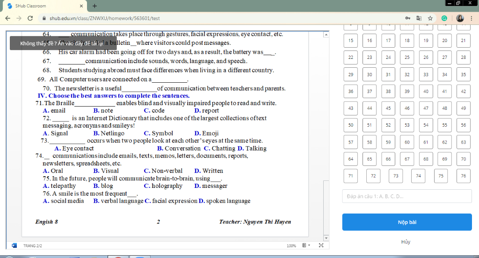Click answer option 'C. facial expression'
This screenshot has width=479, height=258.
pyautogui.click(x=171, y=201)
